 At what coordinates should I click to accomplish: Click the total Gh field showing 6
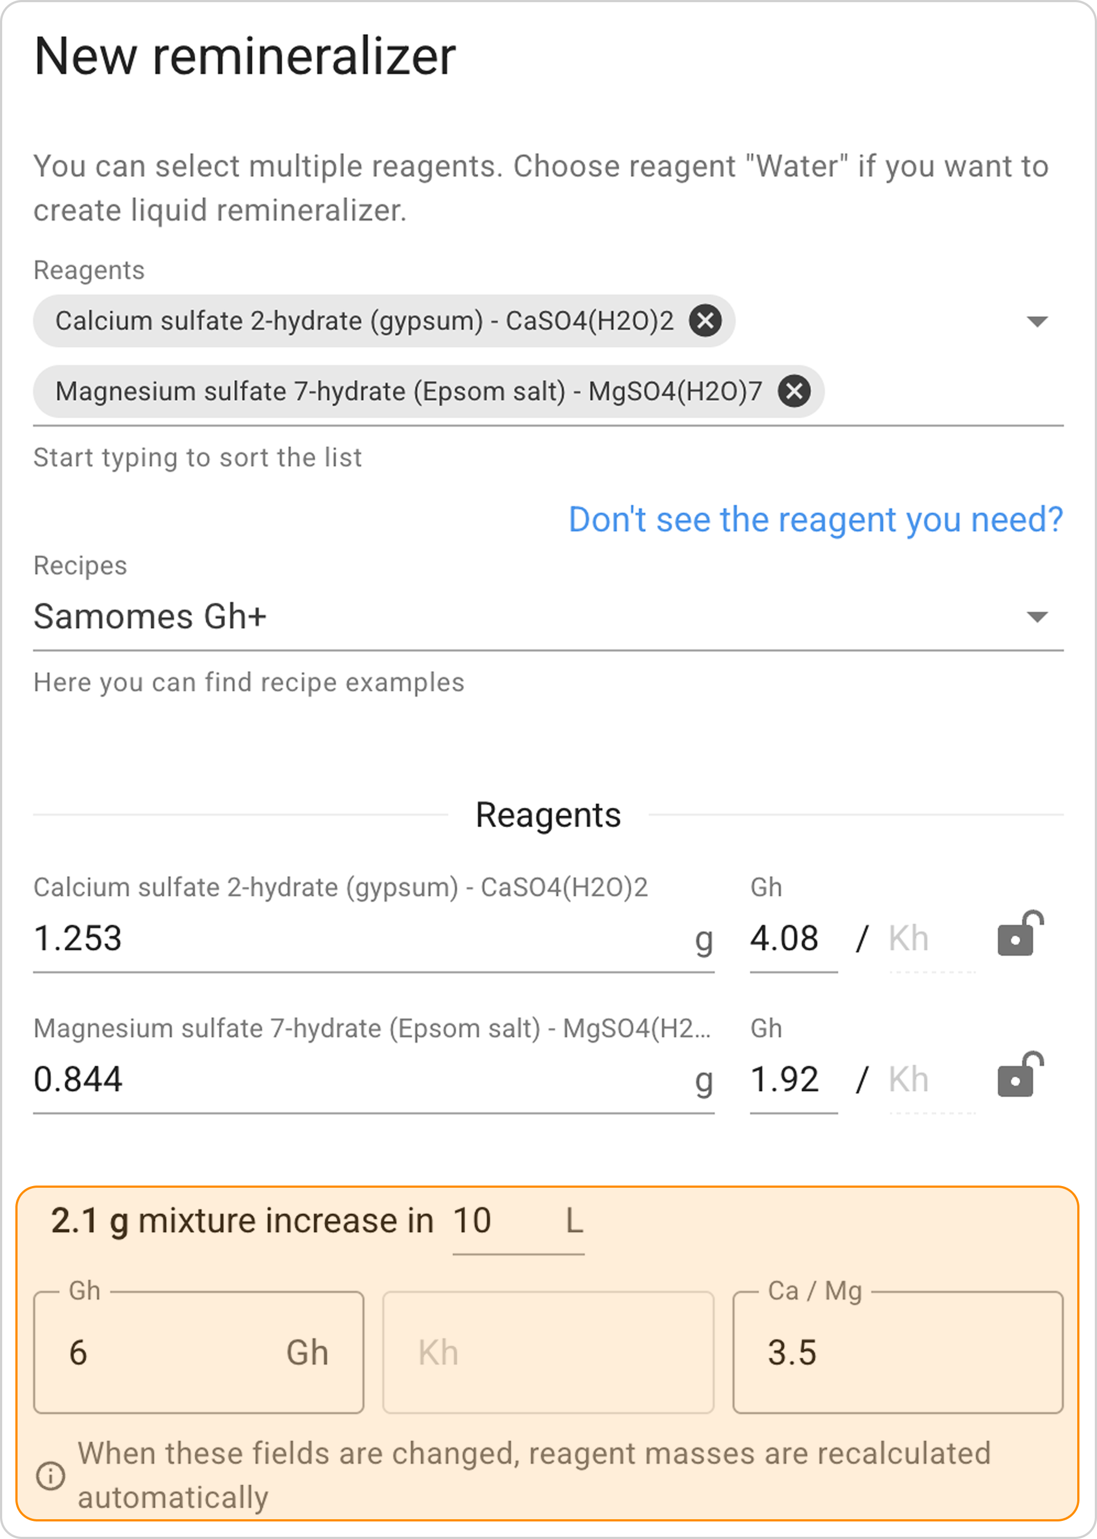(x=169, y=1353)
